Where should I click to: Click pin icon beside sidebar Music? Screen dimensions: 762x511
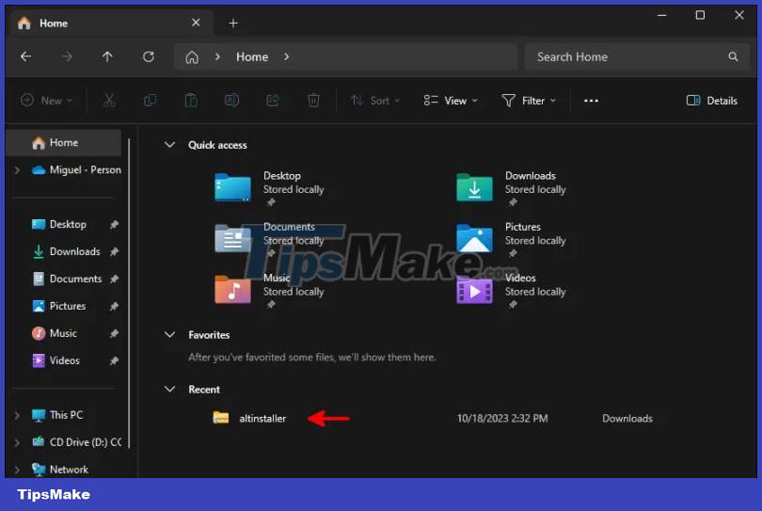tap(114, 333)
